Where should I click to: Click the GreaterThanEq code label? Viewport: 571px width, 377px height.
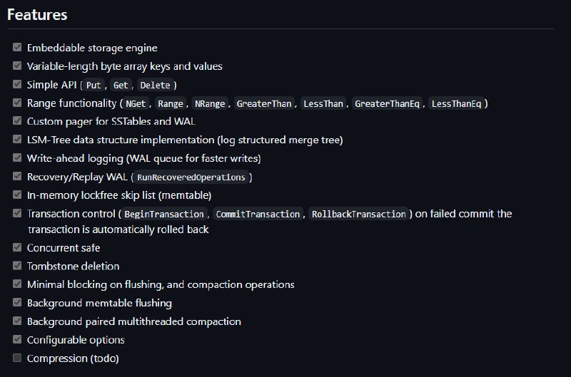pyautogui.click(x=387, y=104)
